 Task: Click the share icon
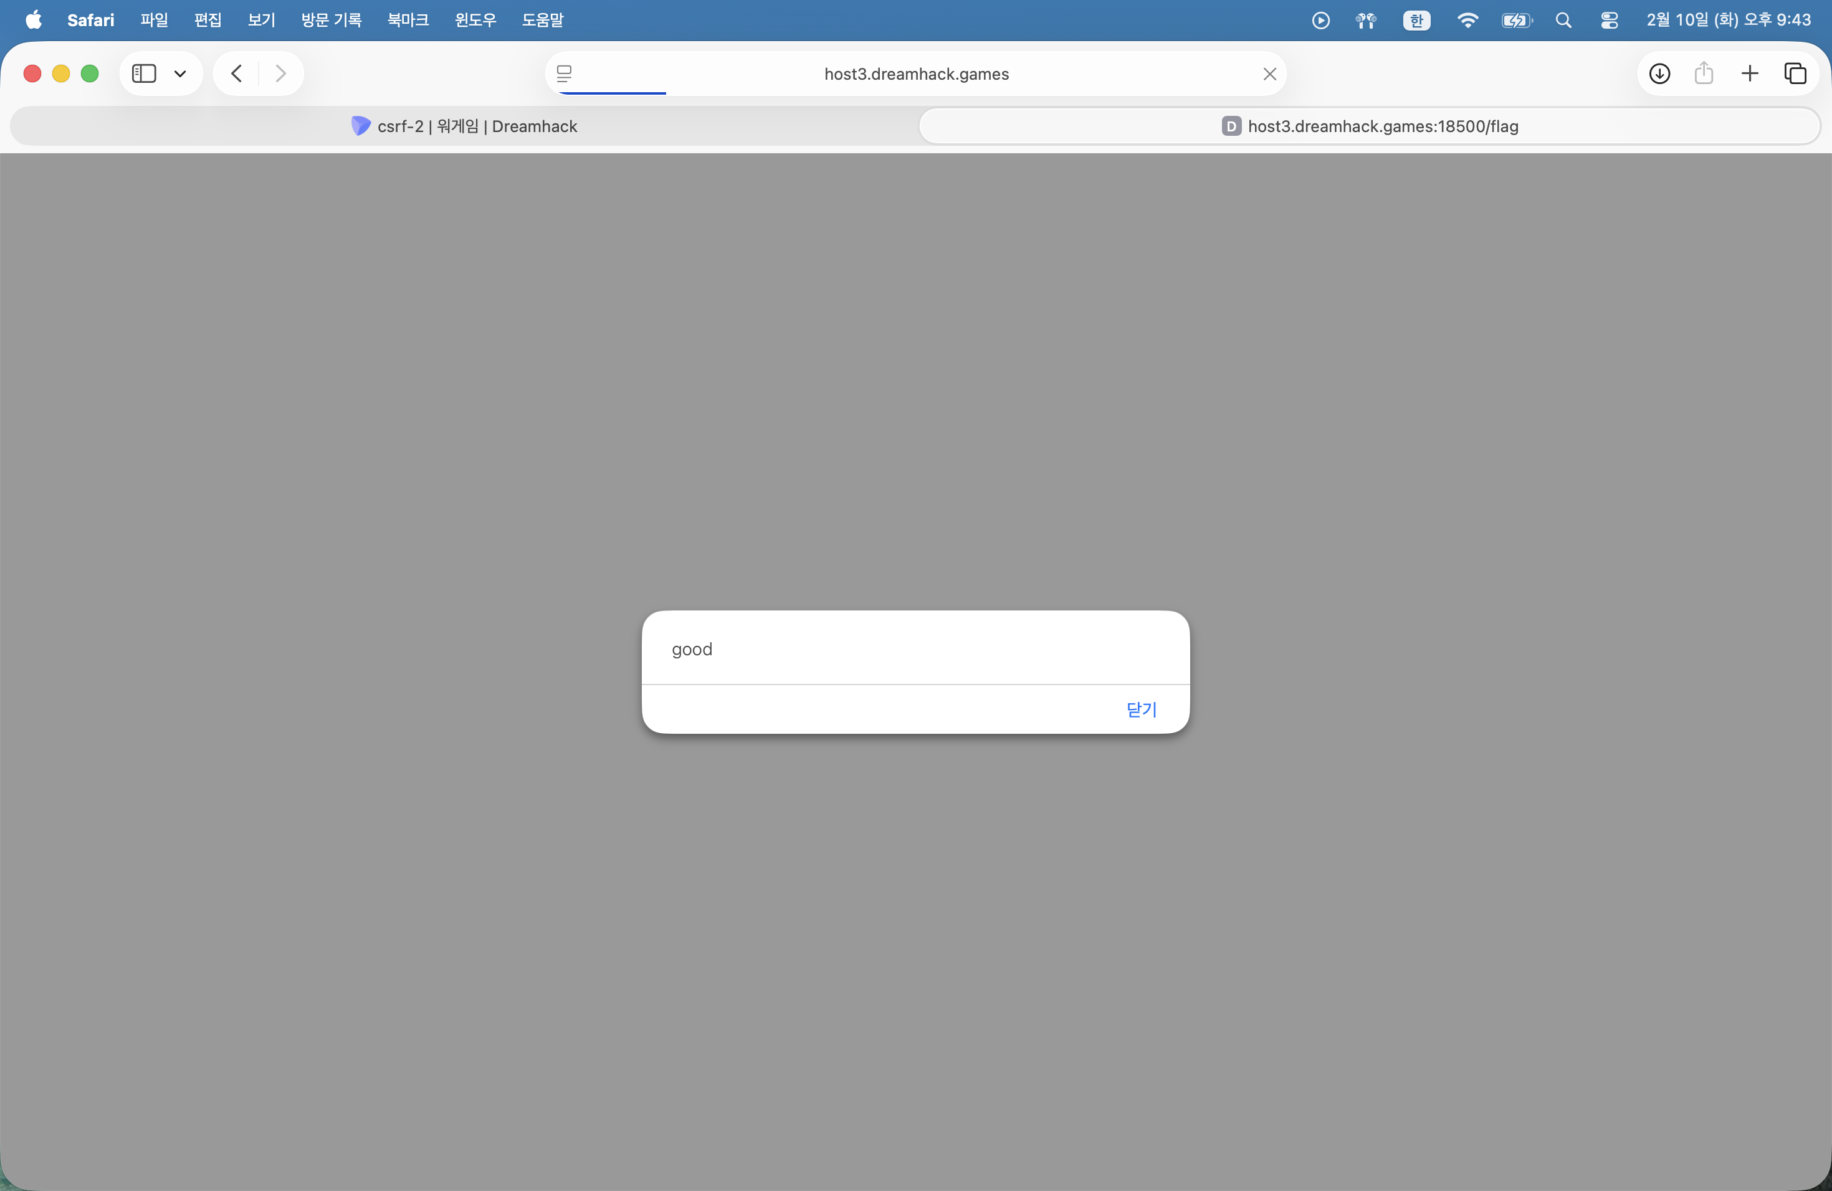coord(1704,74)
